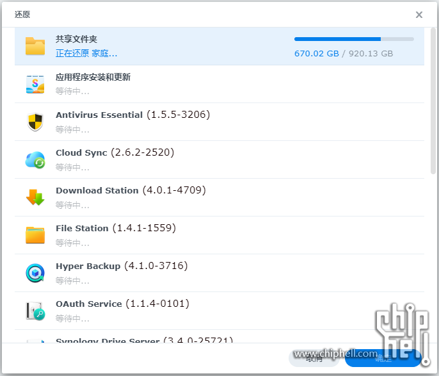Viewport: 439px width, 376px height.
Task: Click the Hyper Backup icon
Action: 35,273
